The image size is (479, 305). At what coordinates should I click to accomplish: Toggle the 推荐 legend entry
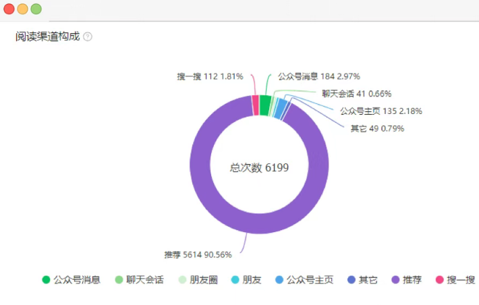tap(407, 279)
